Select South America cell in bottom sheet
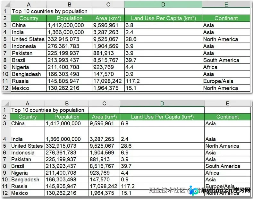Screen dimensions: 253x199 click(x=227, y=166)
